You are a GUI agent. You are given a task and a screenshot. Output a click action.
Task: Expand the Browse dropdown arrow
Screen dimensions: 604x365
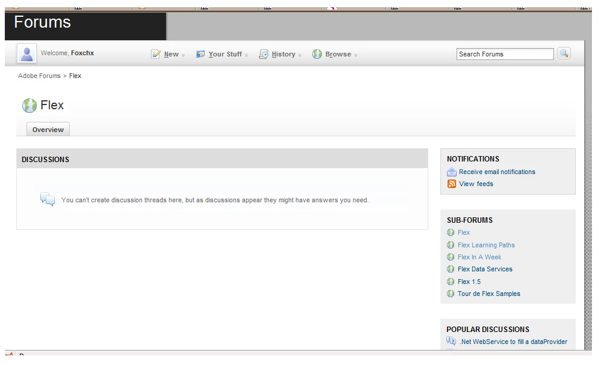[356, 55]
